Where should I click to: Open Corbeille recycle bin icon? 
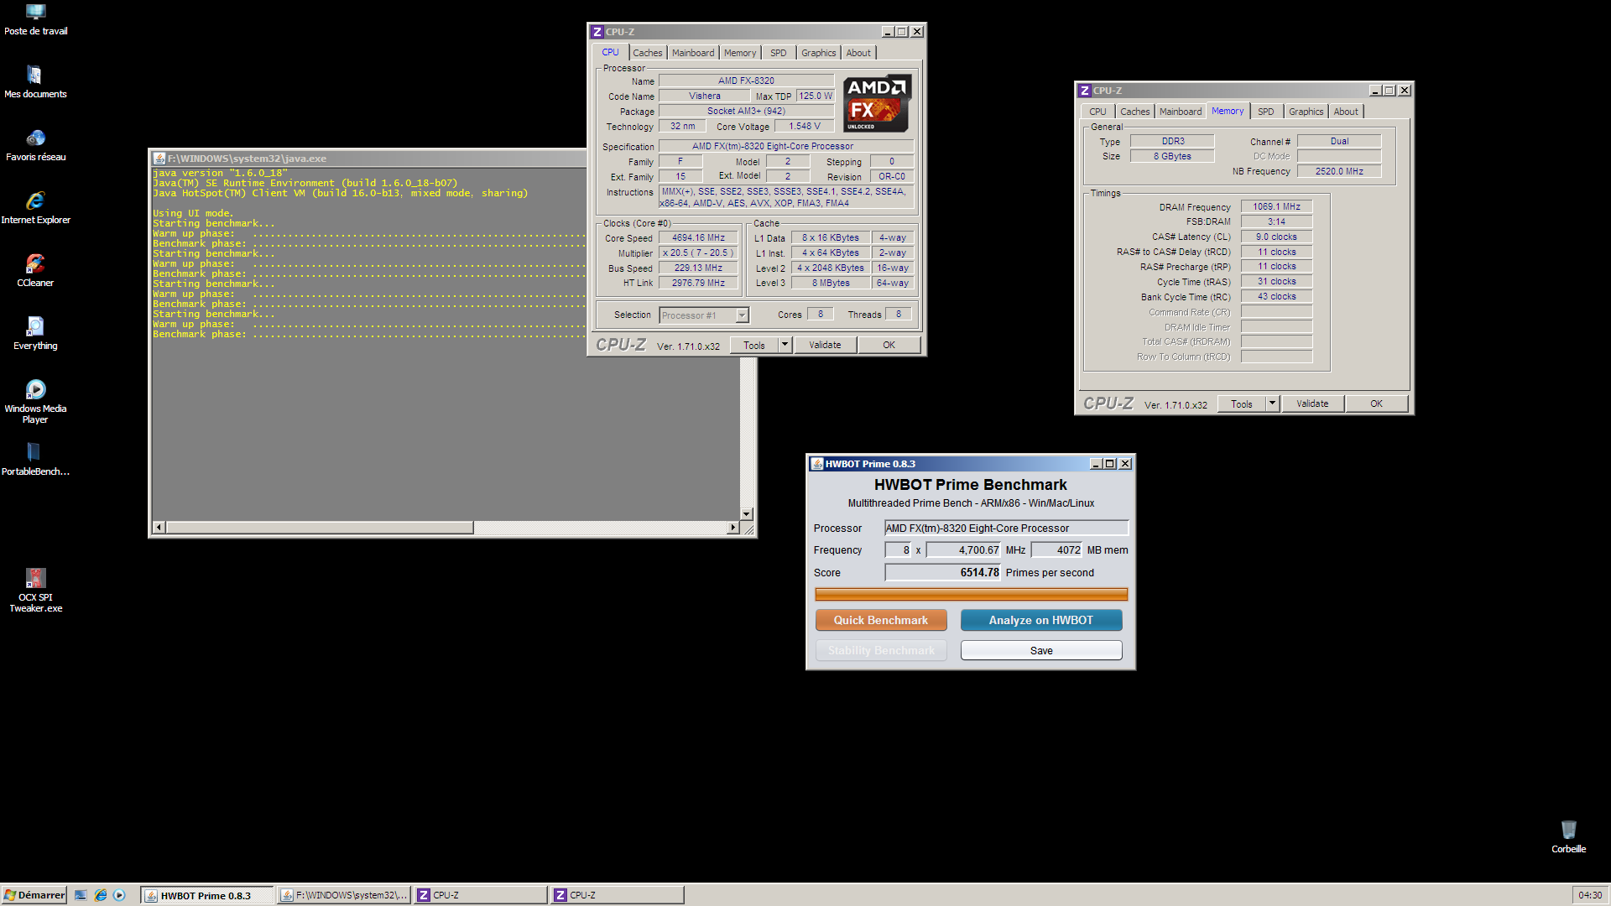pyautogui.click(x=1568, y=837)
